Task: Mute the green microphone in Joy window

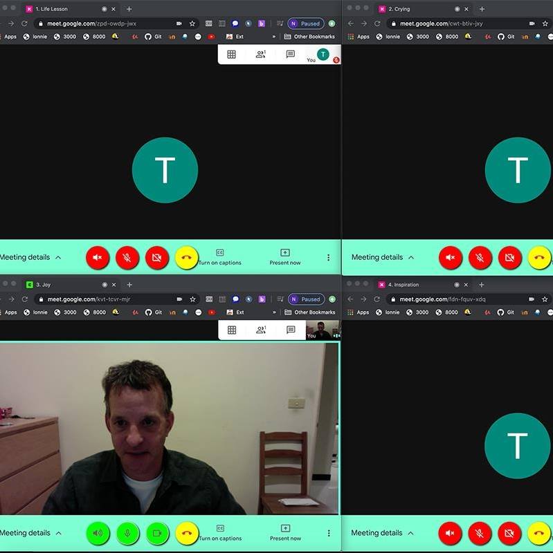Action: (x=127, y=533)
